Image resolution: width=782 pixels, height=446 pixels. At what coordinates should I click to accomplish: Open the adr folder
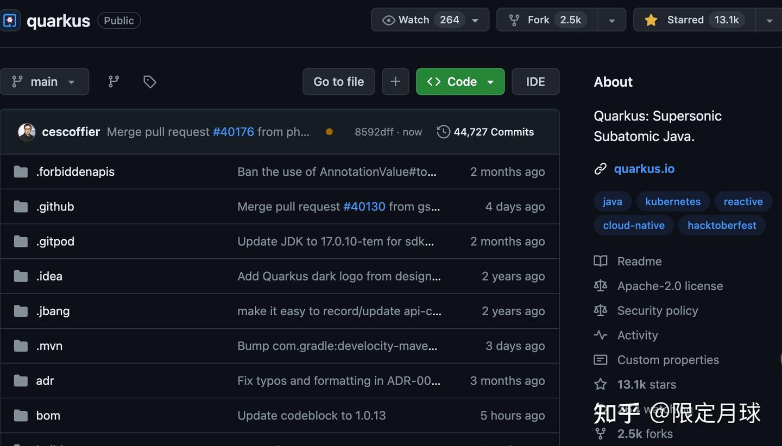click(x=45, y=380)
